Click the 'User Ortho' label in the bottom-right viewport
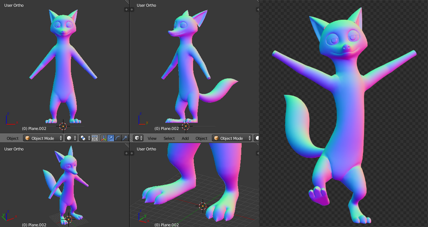428x227 pixels. pos(146,149)
